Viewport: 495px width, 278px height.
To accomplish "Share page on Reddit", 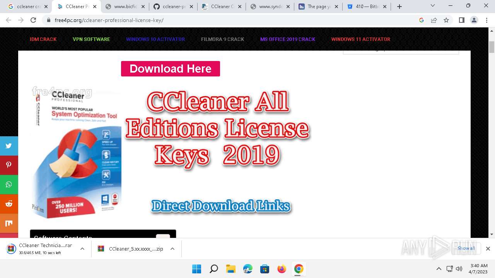I will (9, 204).
